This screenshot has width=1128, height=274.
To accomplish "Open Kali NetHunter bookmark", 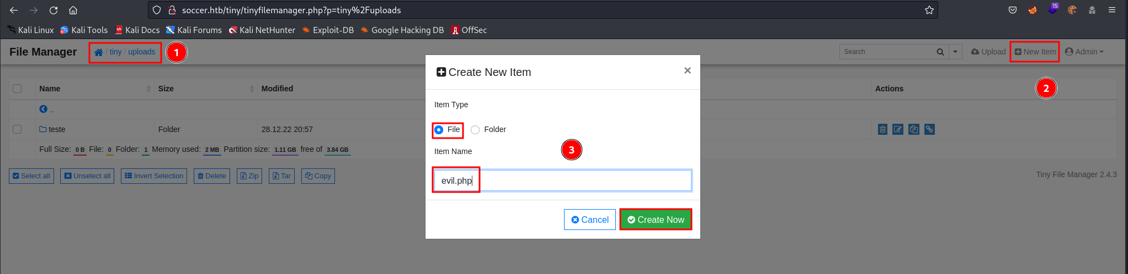I will coord(262,30).
